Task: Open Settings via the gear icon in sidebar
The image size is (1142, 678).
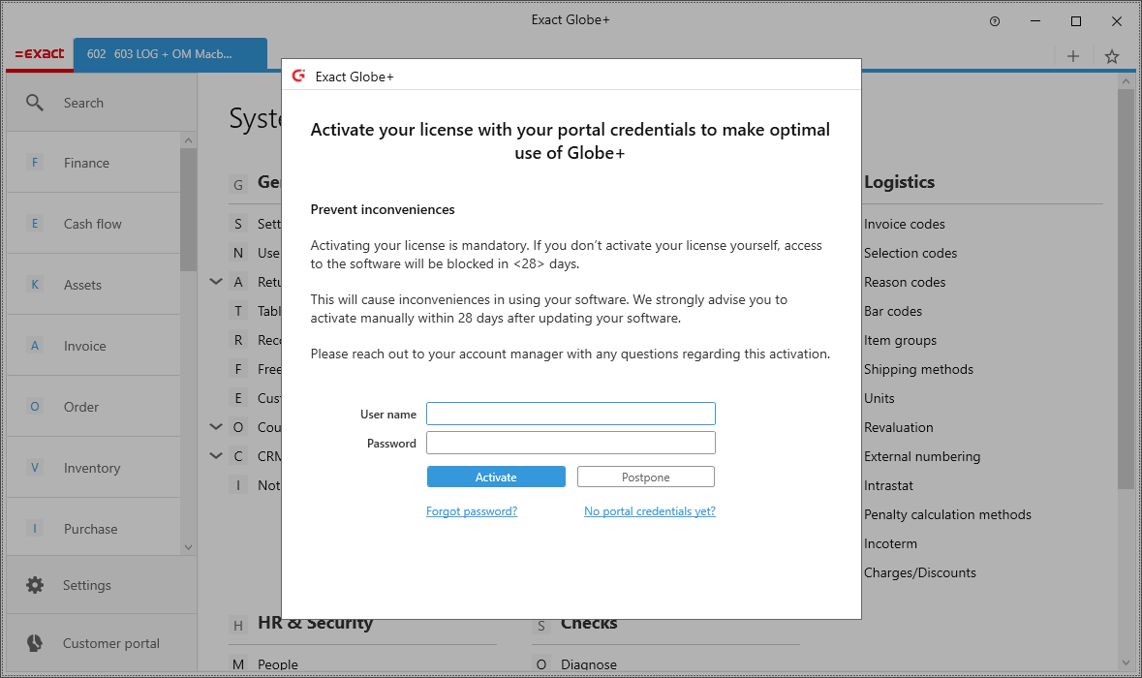Action: coord(34,585)
